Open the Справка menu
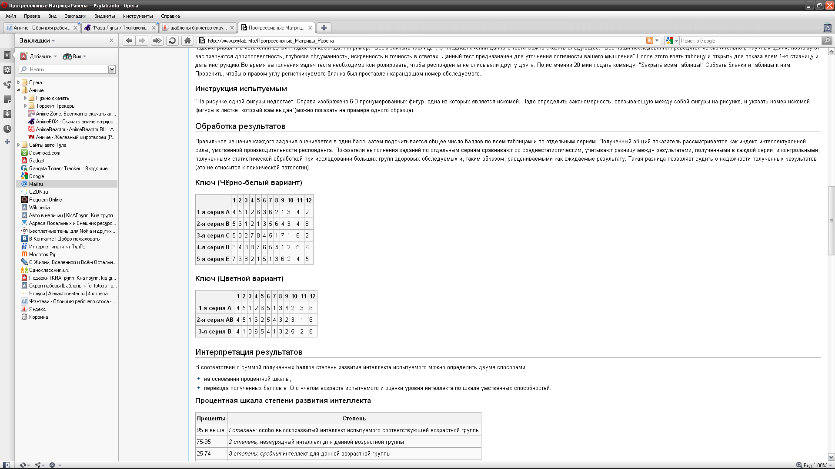 coord(170,16)
